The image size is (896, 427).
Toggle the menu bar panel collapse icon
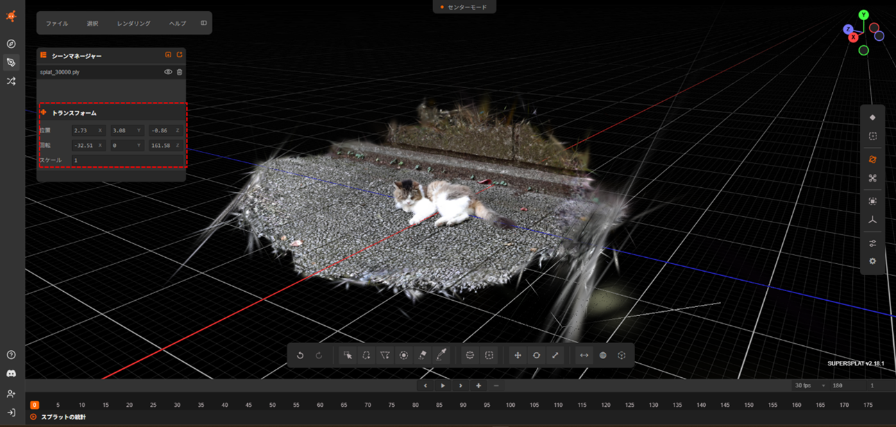[203, 23]
